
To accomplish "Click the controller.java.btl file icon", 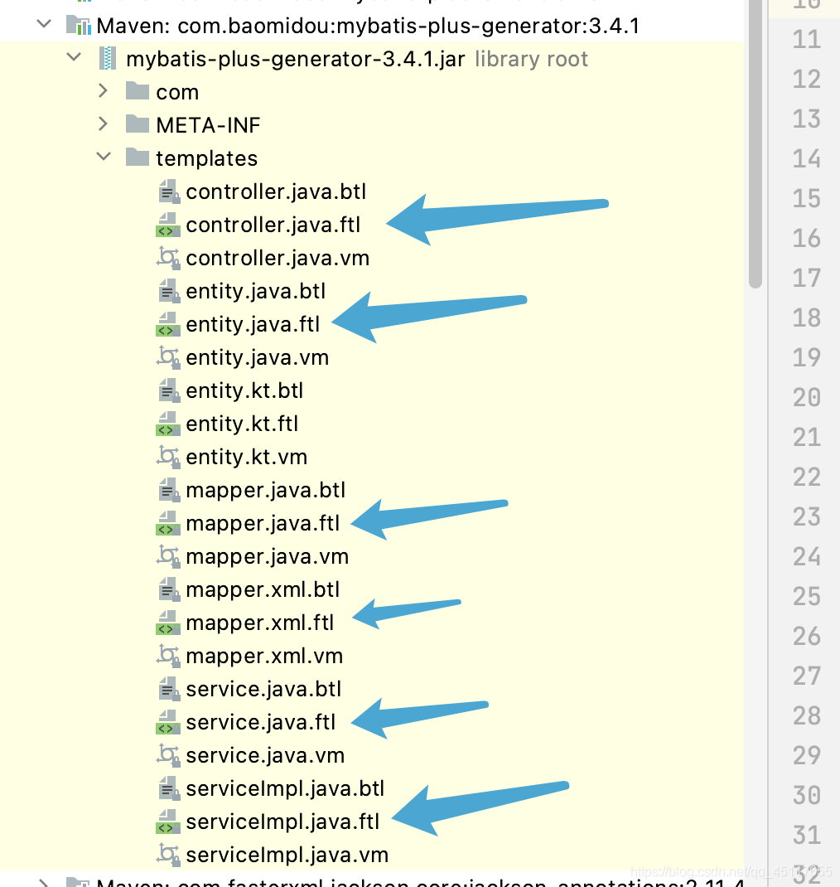I will point(168,191).
